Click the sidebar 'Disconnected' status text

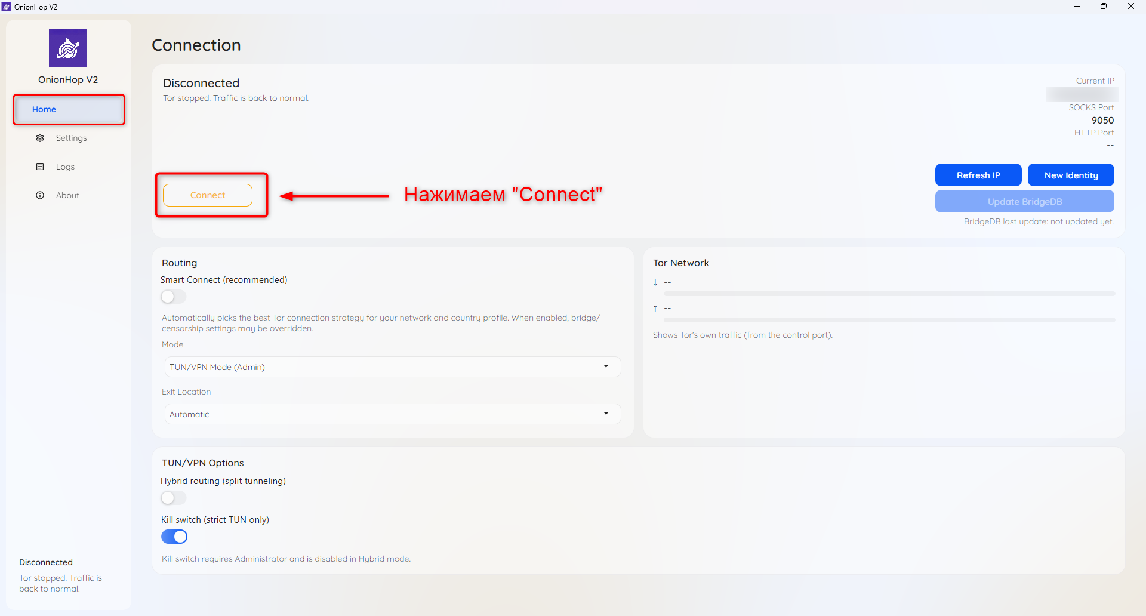coord(46,562)
